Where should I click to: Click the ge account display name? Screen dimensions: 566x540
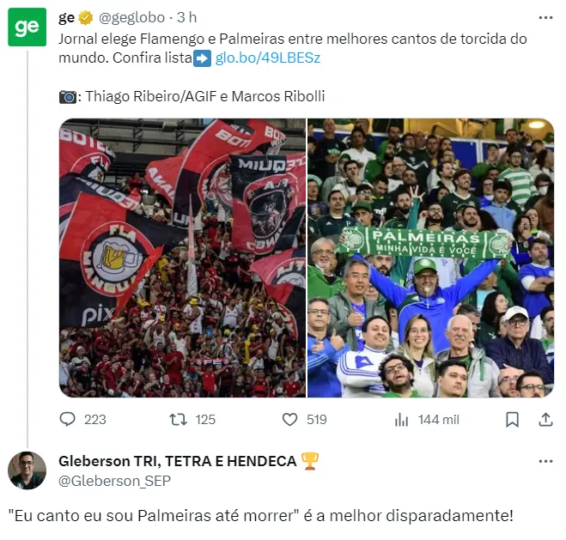[66, 17]
